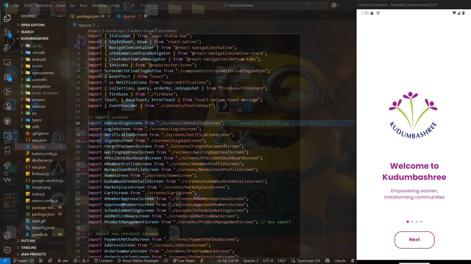Screen dimensions: 471x264
Task: Click Live Share in status bar
Action: [183, 260]
